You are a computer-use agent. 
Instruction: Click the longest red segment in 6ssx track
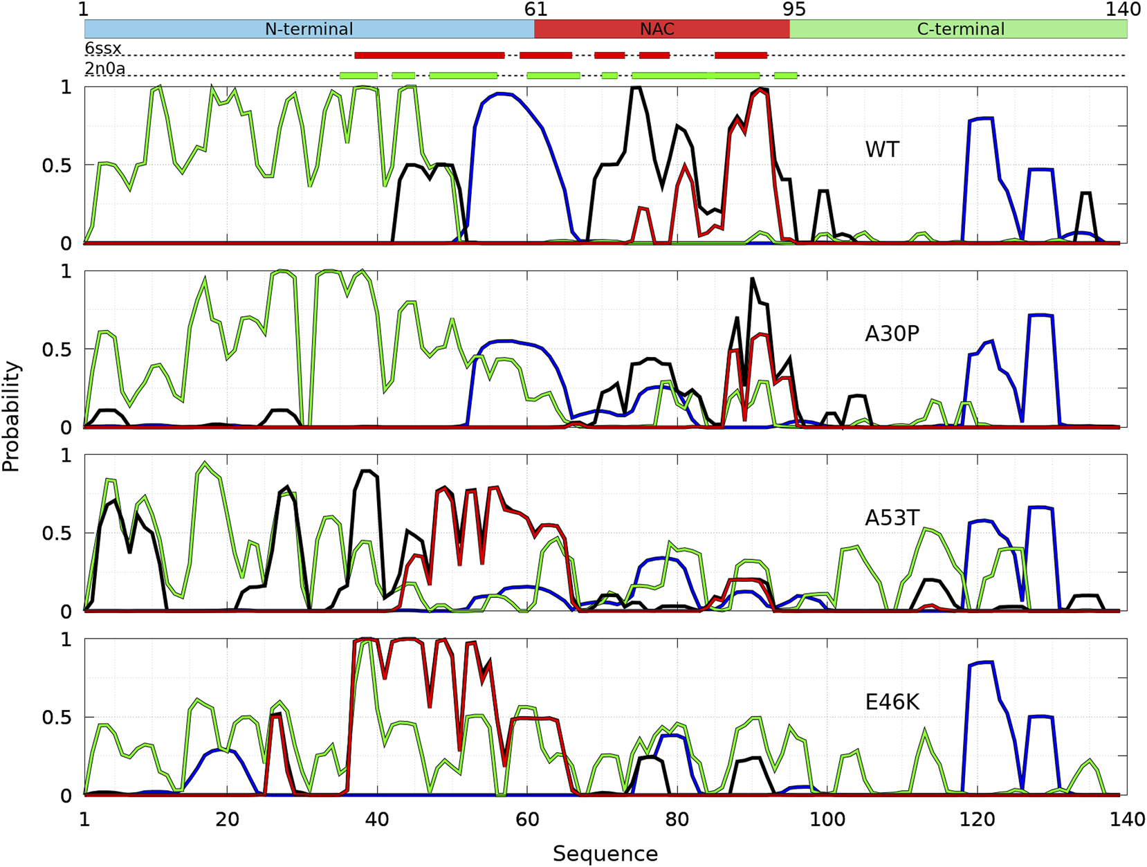click(429, 55)
